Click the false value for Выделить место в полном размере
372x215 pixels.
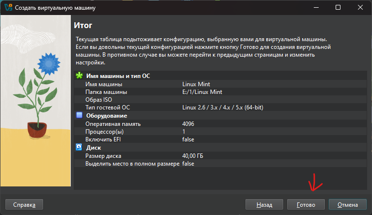[188, 164]
